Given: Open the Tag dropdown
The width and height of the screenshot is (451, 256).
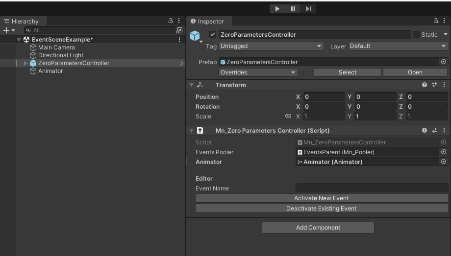Looking at the screenshot, I should [x=271, y=46].
